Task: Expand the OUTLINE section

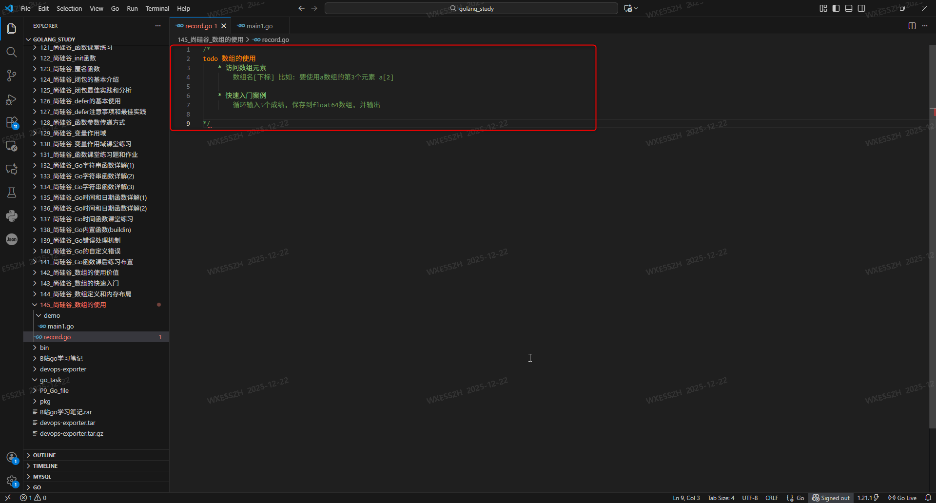Action: [97, 455]
